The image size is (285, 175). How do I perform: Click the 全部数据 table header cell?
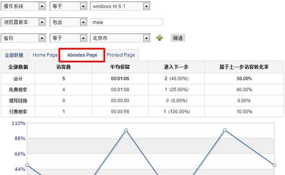18,67
